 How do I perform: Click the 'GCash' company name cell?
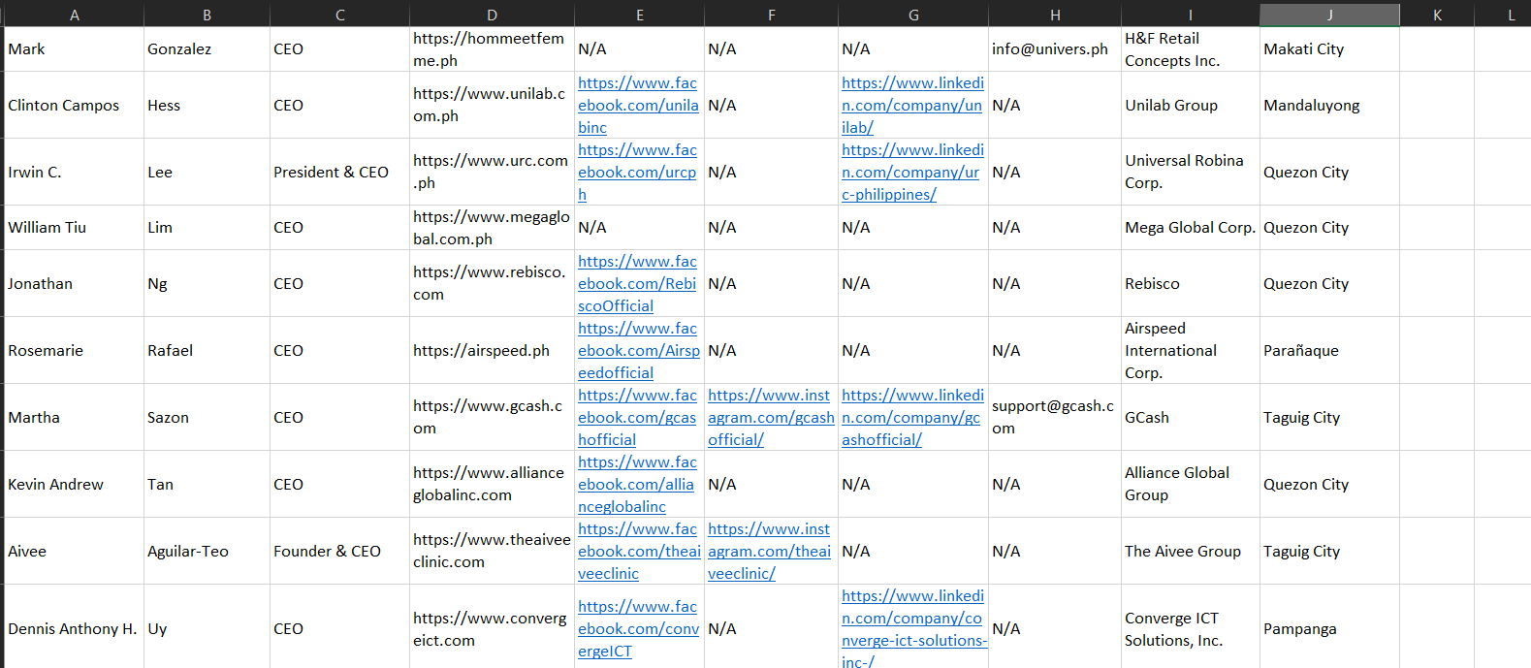tap(1191, 417)
